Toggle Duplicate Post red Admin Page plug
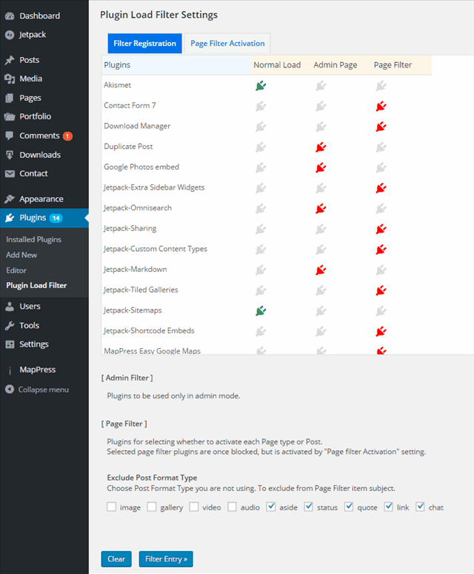This screenshot has width=474, height=574. click(x=321, y=147)
